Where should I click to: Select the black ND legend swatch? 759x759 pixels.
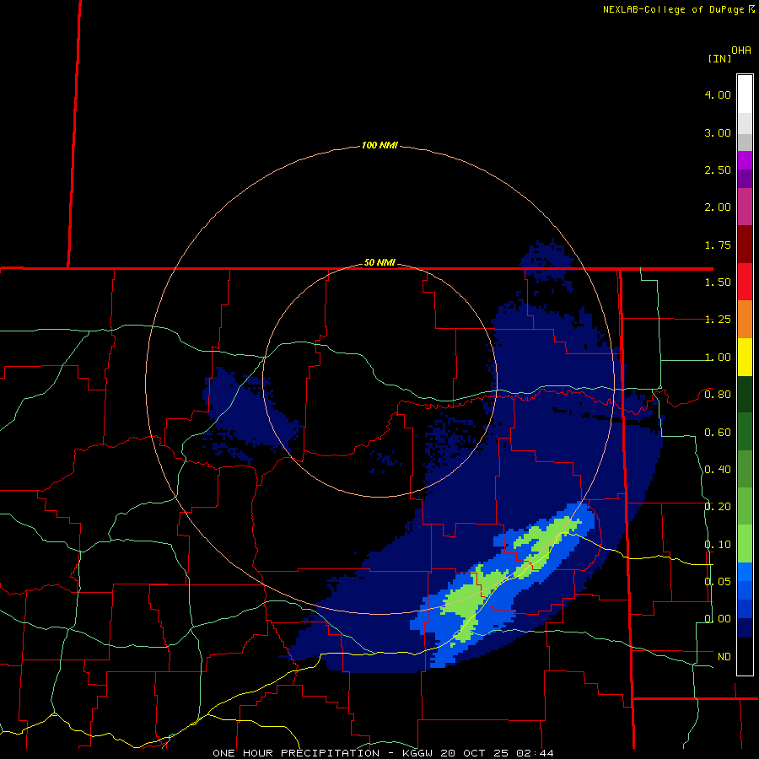click(745, 656)
